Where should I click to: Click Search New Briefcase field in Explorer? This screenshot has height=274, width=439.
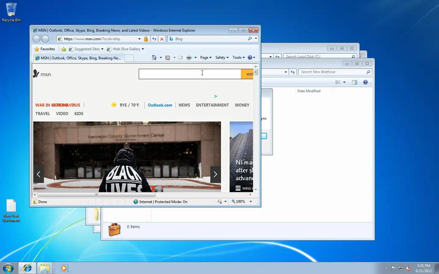(332, 72)
